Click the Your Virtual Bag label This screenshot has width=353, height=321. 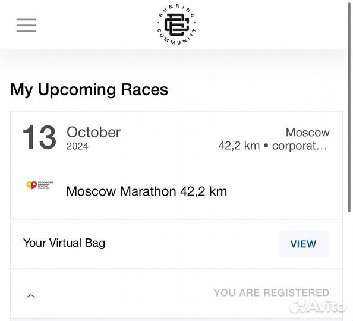click(x=64, y=243)
